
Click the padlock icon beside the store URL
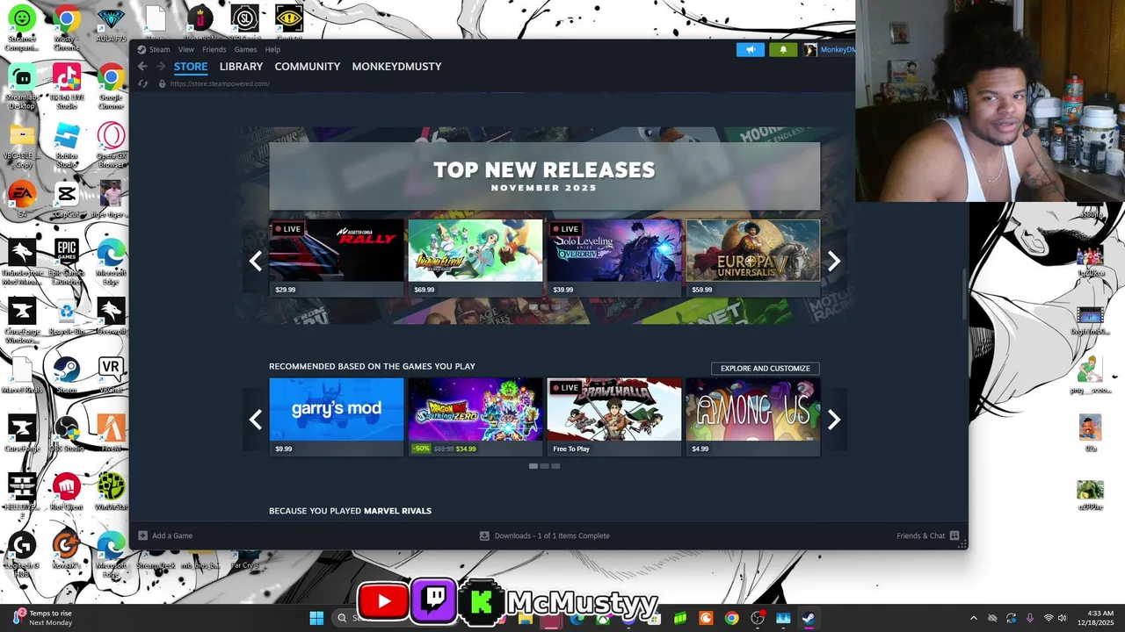coord(162,83)
